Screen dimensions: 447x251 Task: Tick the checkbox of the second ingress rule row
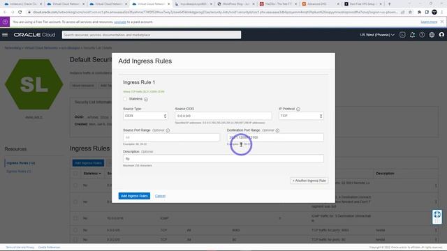point(75,201)
